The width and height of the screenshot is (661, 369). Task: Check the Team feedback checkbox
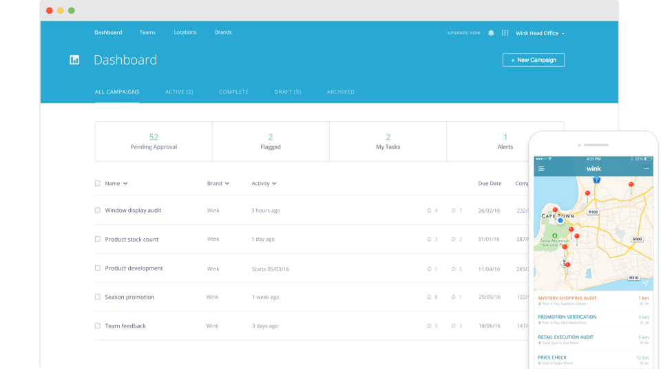[x=98, y=326]
